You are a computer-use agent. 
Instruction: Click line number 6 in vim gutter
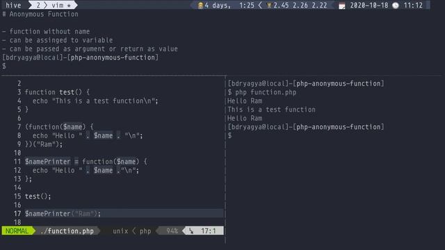click(x=19, y=118)
